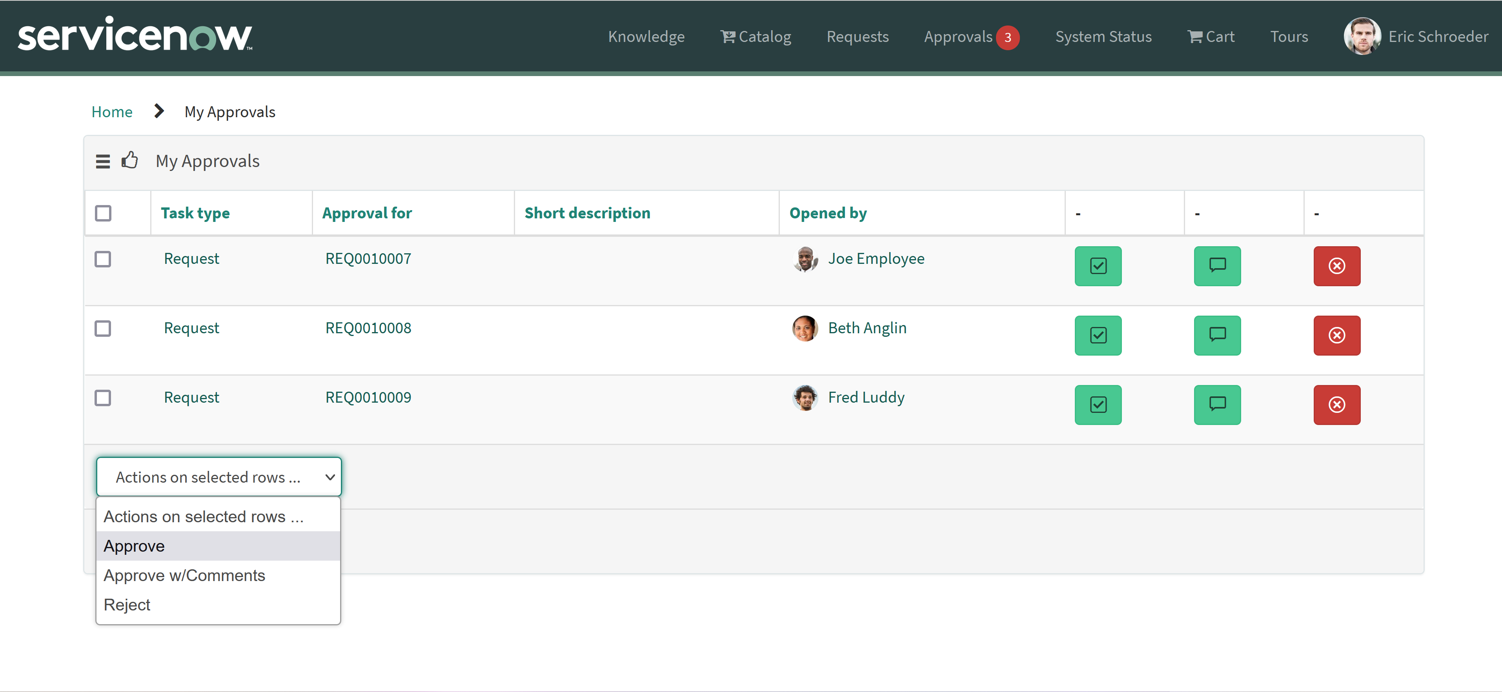Open comment dialog for Beth Anglin's request
The height and width of the screenshot is (692, 1502).
click(x=1218, y=335)
